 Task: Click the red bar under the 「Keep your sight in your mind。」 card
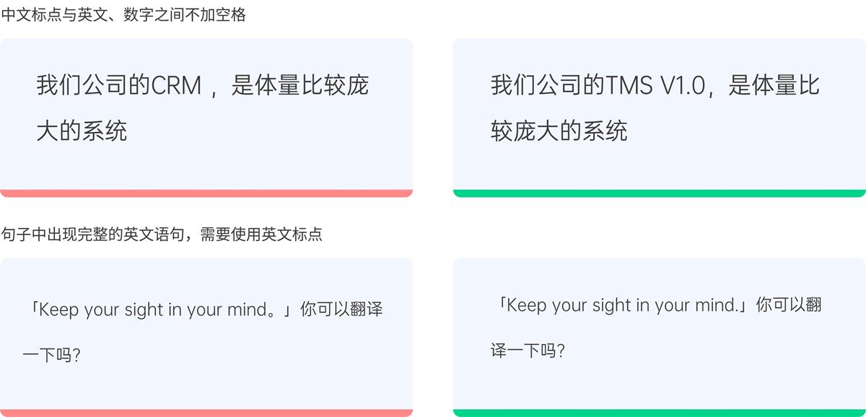[x=206, y=413]
